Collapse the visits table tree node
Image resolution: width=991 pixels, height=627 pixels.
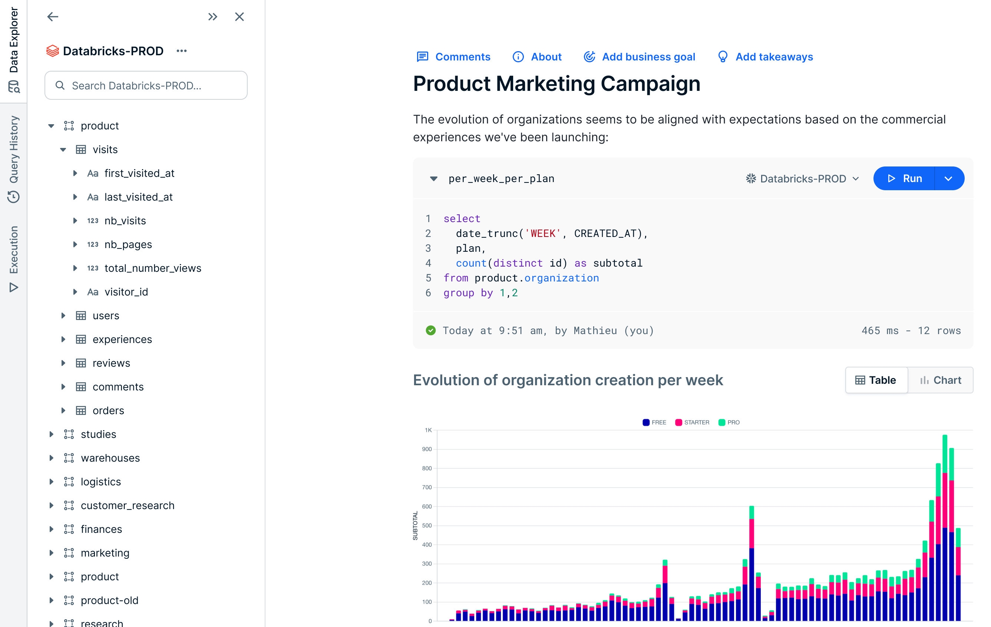pos(63,149)
